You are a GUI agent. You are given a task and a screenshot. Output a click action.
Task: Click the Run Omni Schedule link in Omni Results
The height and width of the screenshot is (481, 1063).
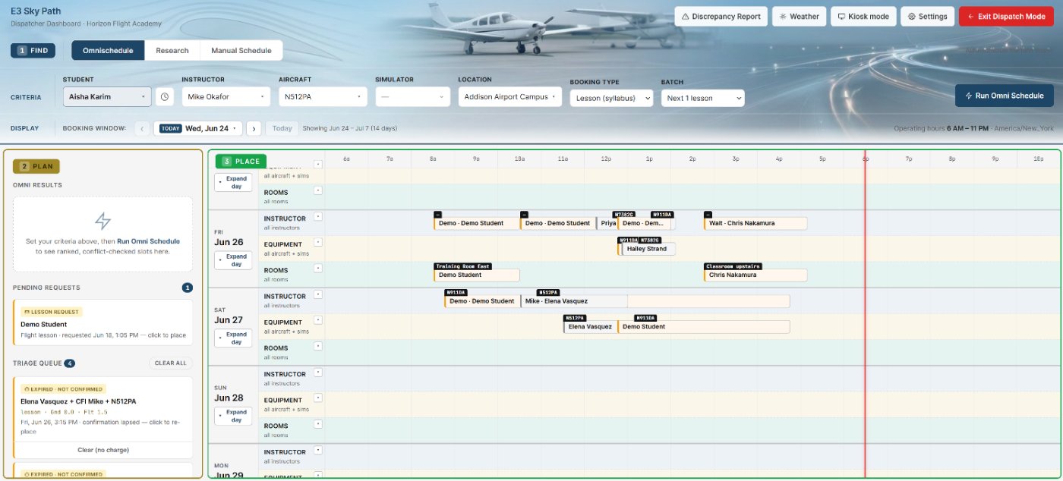[148, 241]
